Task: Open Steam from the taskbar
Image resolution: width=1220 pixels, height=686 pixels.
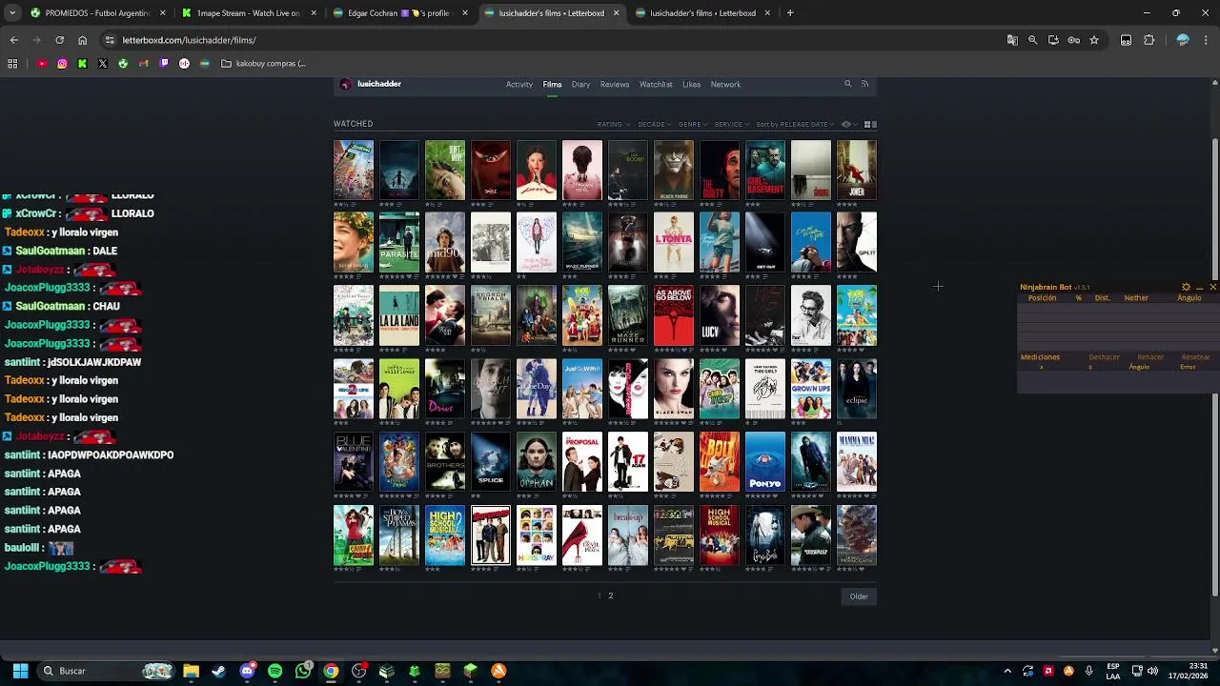Action: (x=219, y=671)
